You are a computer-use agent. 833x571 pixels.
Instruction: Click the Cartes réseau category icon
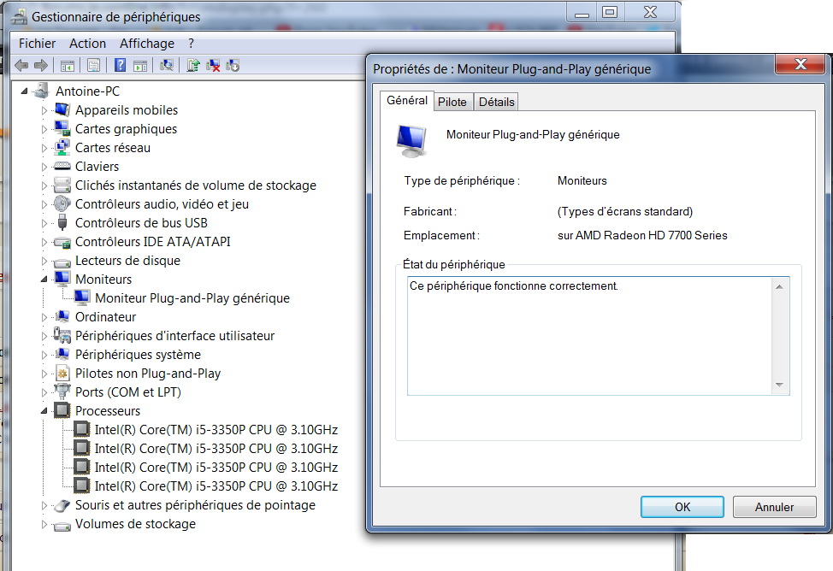tap(62, 147)
